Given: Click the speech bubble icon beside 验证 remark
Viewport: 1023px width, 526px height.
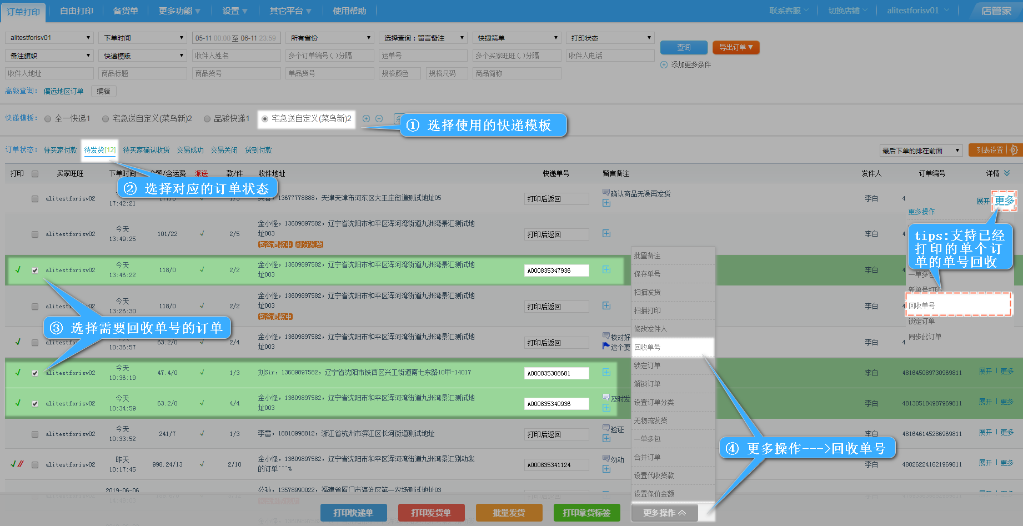Looking at the screenshot, I should click(x=606, y=428).
